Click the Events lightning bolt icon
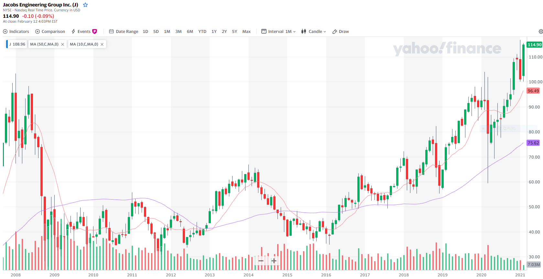This screenshot has width=543, height=279. 73,31
